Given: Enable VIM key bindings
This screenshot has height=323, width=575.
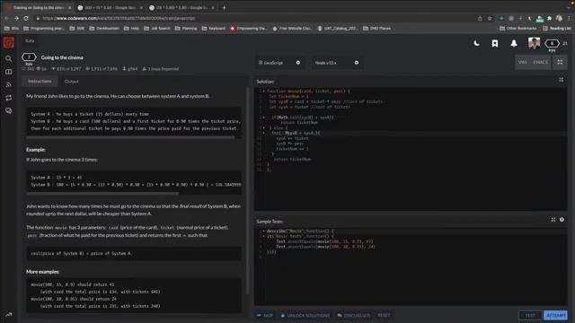Looking at the screenshot, I should pyautogui.click(x=522, y=62).
